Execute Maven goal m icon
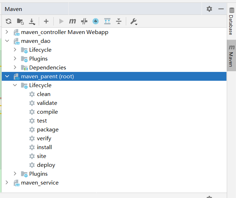236x198 pixels. [73, 21]
